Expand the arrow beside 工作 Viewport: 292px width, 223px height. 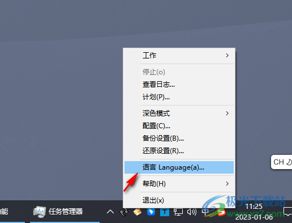[227, 56]
